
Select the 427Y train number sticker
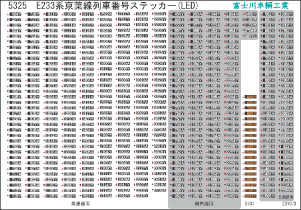tap(15, 20)
